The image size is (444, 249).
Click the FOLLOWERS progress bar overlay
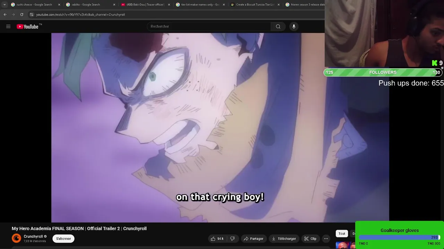(x=383, y=72)
